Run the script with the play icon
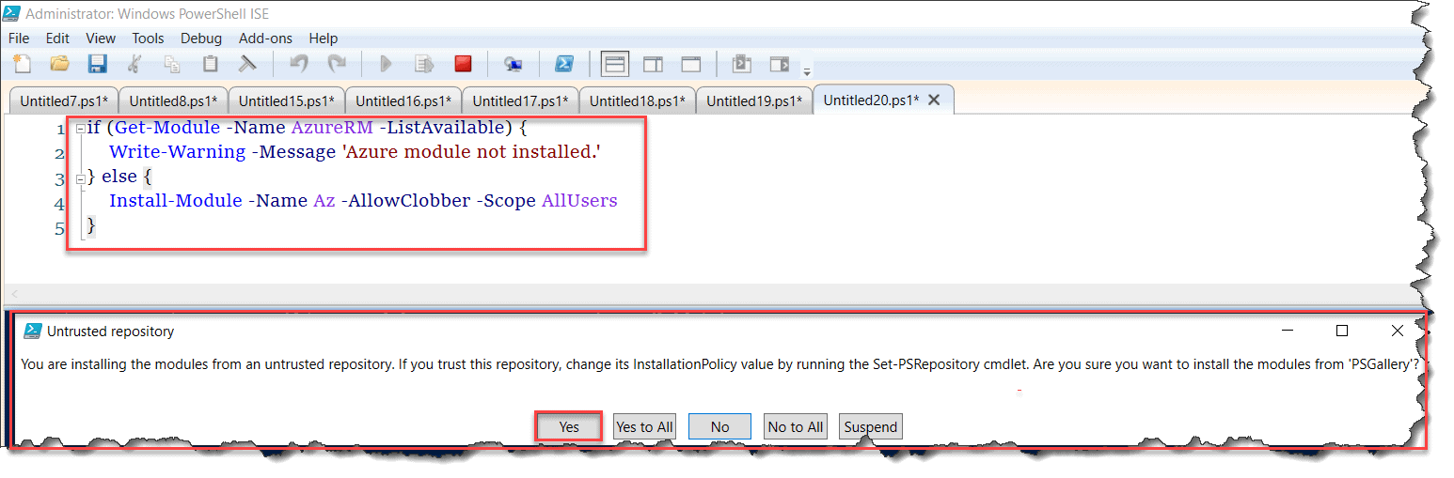The height and width of the screenshot is (478, 1454). (x=386, y=64)
